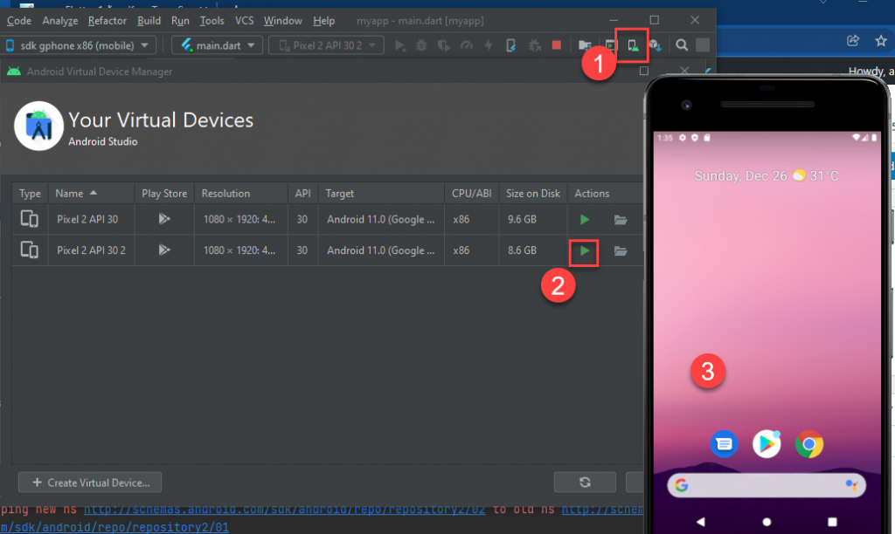The image size is (895, 534).
Task: Open the Tools menu
Action: (x=211, y=20)
